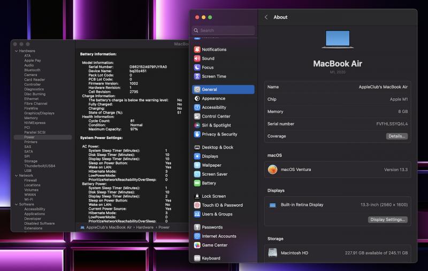Click the serial number FVFHLSSYQ6L4
Screen dimensions: 428x271
pos(392,124)
